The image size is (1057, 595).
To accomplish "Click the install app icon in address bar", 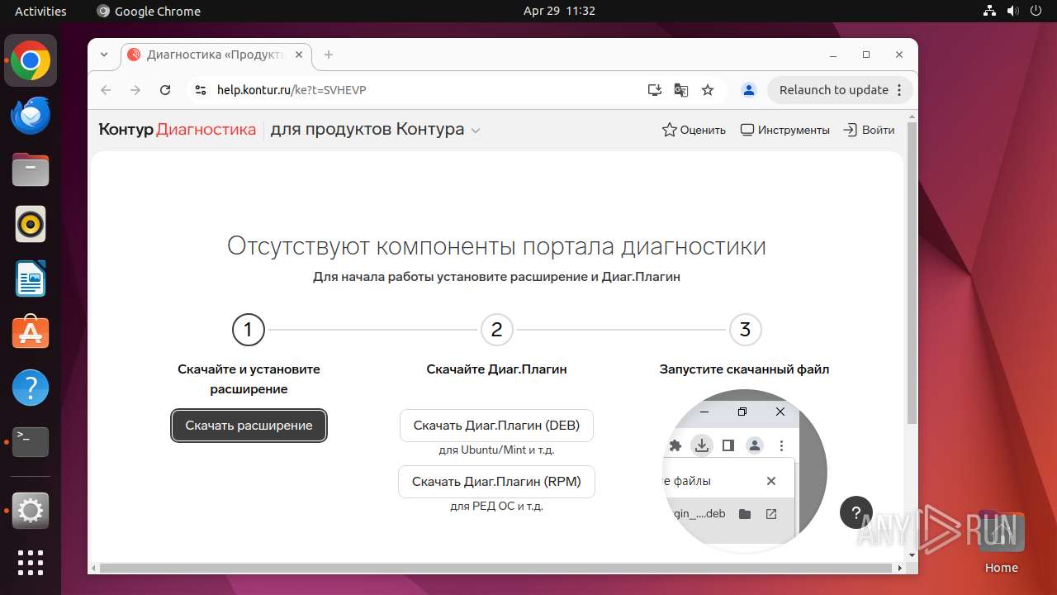I will pyautogui.click(x=655, y=90).
